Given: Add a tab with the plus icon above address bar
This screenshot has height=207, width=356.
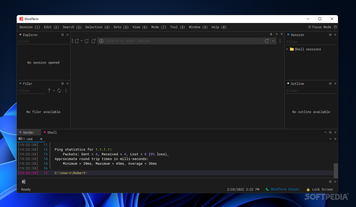Looking at the screenshot, I should coord(277,34).
